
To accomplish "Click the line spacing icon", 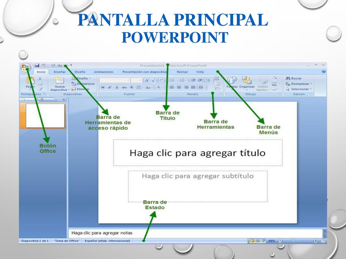I will 208,80.
